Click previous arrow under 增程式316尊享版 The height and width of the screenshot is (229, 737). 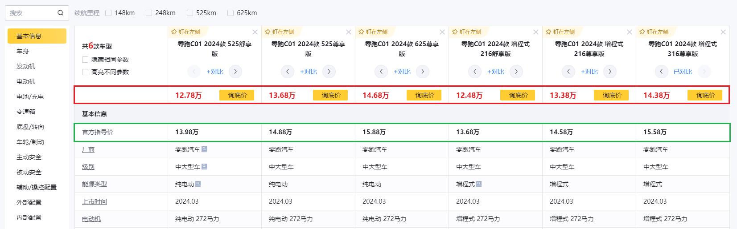(x=661, y=72)
